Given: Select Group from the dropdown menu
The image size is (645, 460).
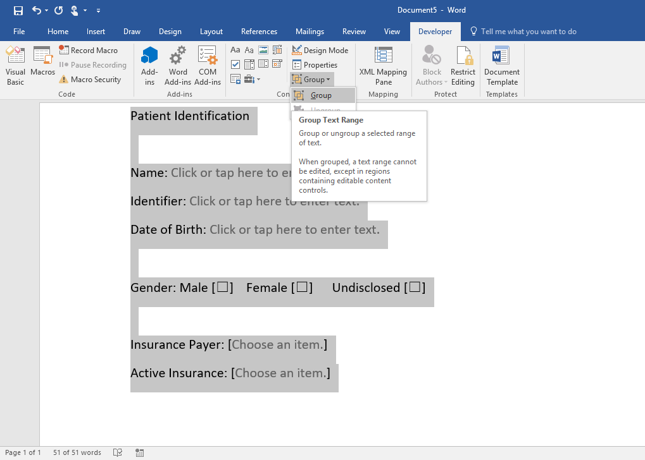Looking at the screenshot, I should point(321,95).
